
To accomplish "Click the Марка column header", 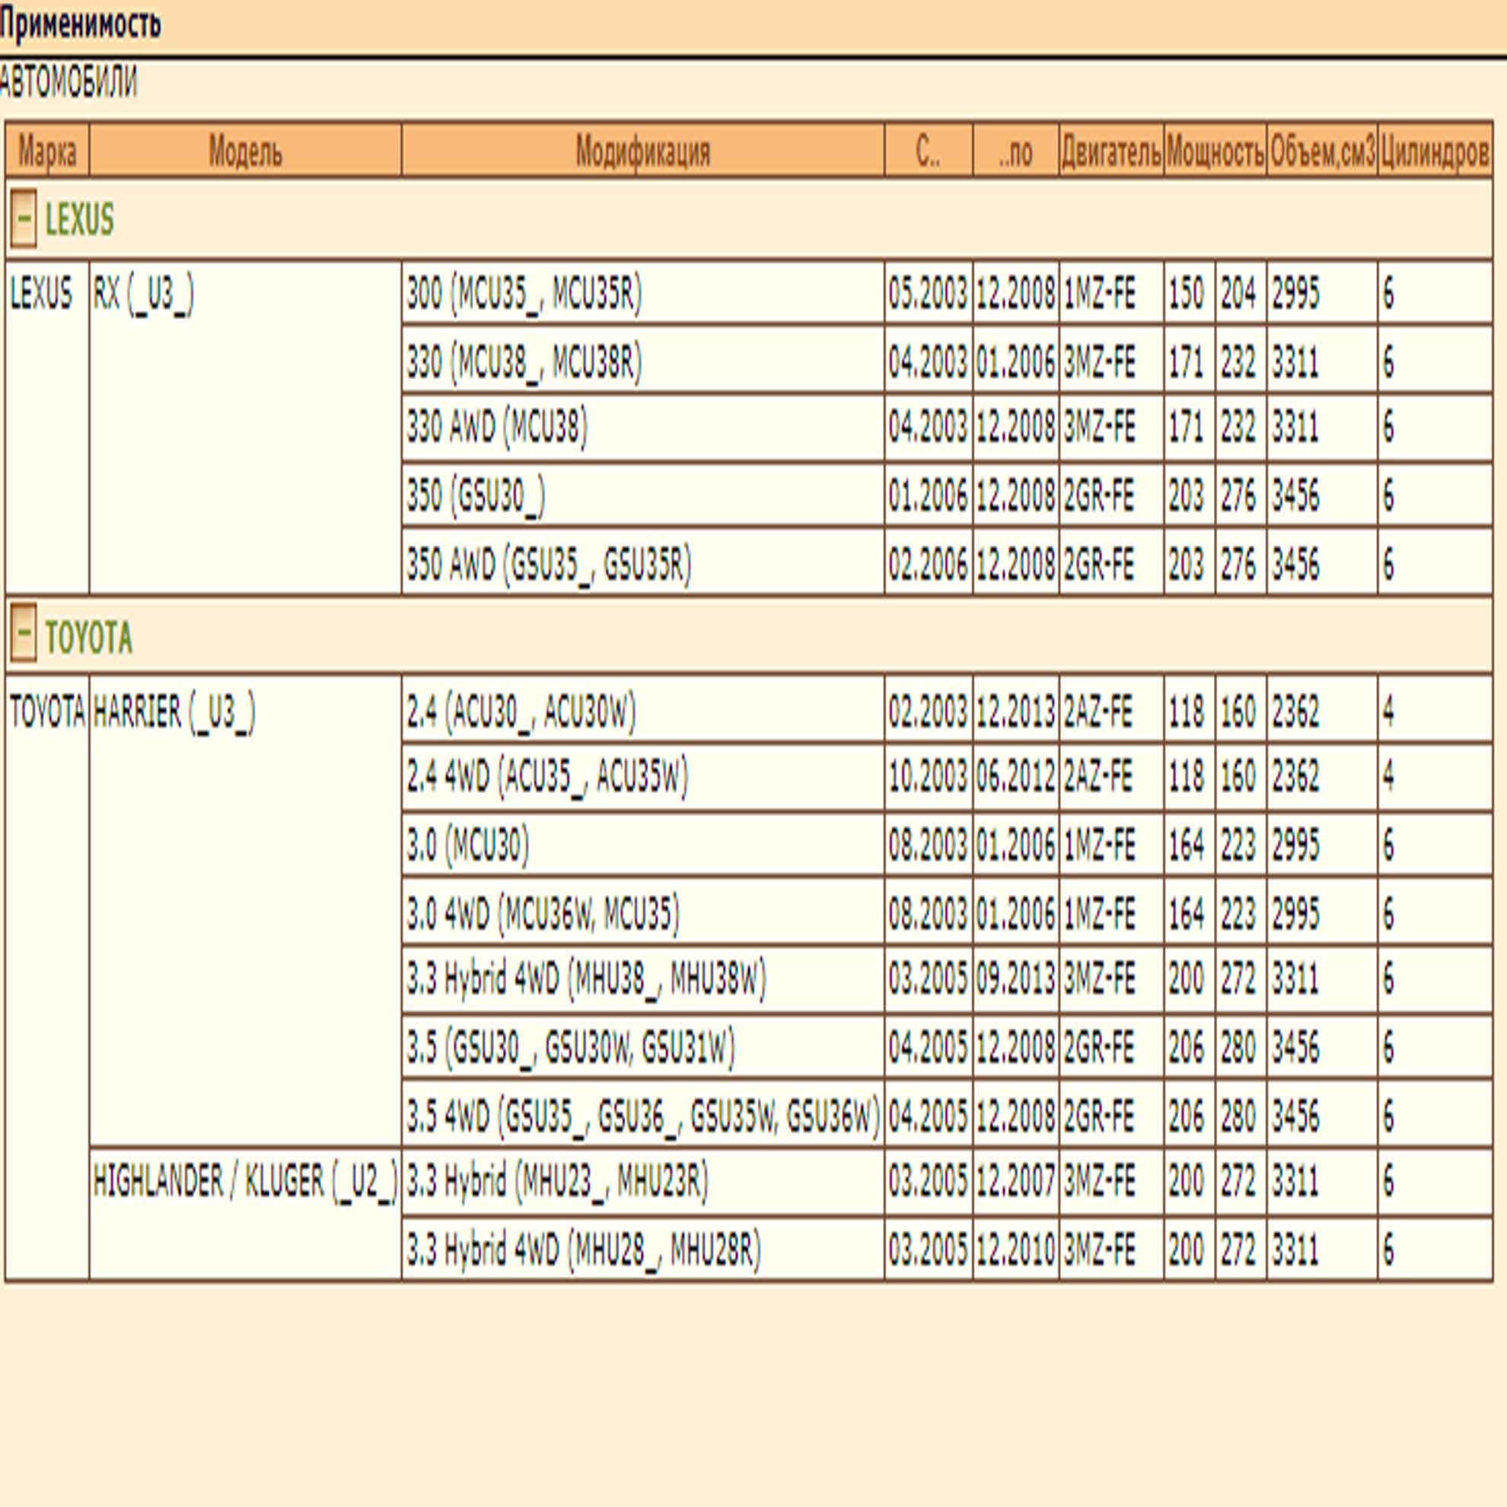I will (x=46, y=150).
